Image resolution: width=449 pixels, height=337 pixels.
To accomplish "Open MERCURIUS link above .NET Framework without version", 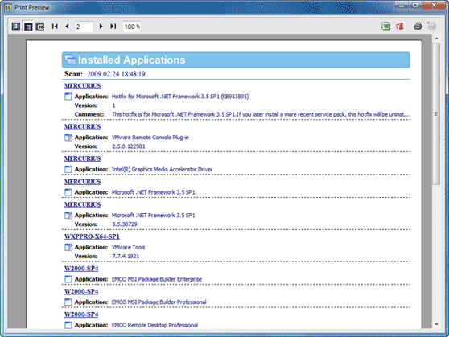I will (x=82, y=182).
